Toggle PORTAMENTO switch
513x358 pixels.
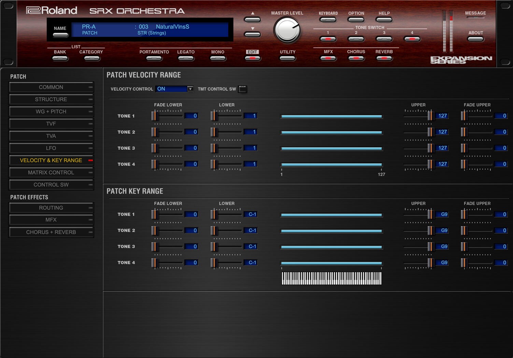(154, 58)
